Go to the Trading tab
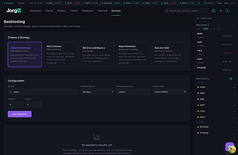 pos(74,11)
